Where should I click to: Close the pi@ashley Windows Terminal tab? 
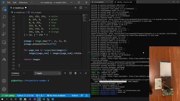[134, 2]
